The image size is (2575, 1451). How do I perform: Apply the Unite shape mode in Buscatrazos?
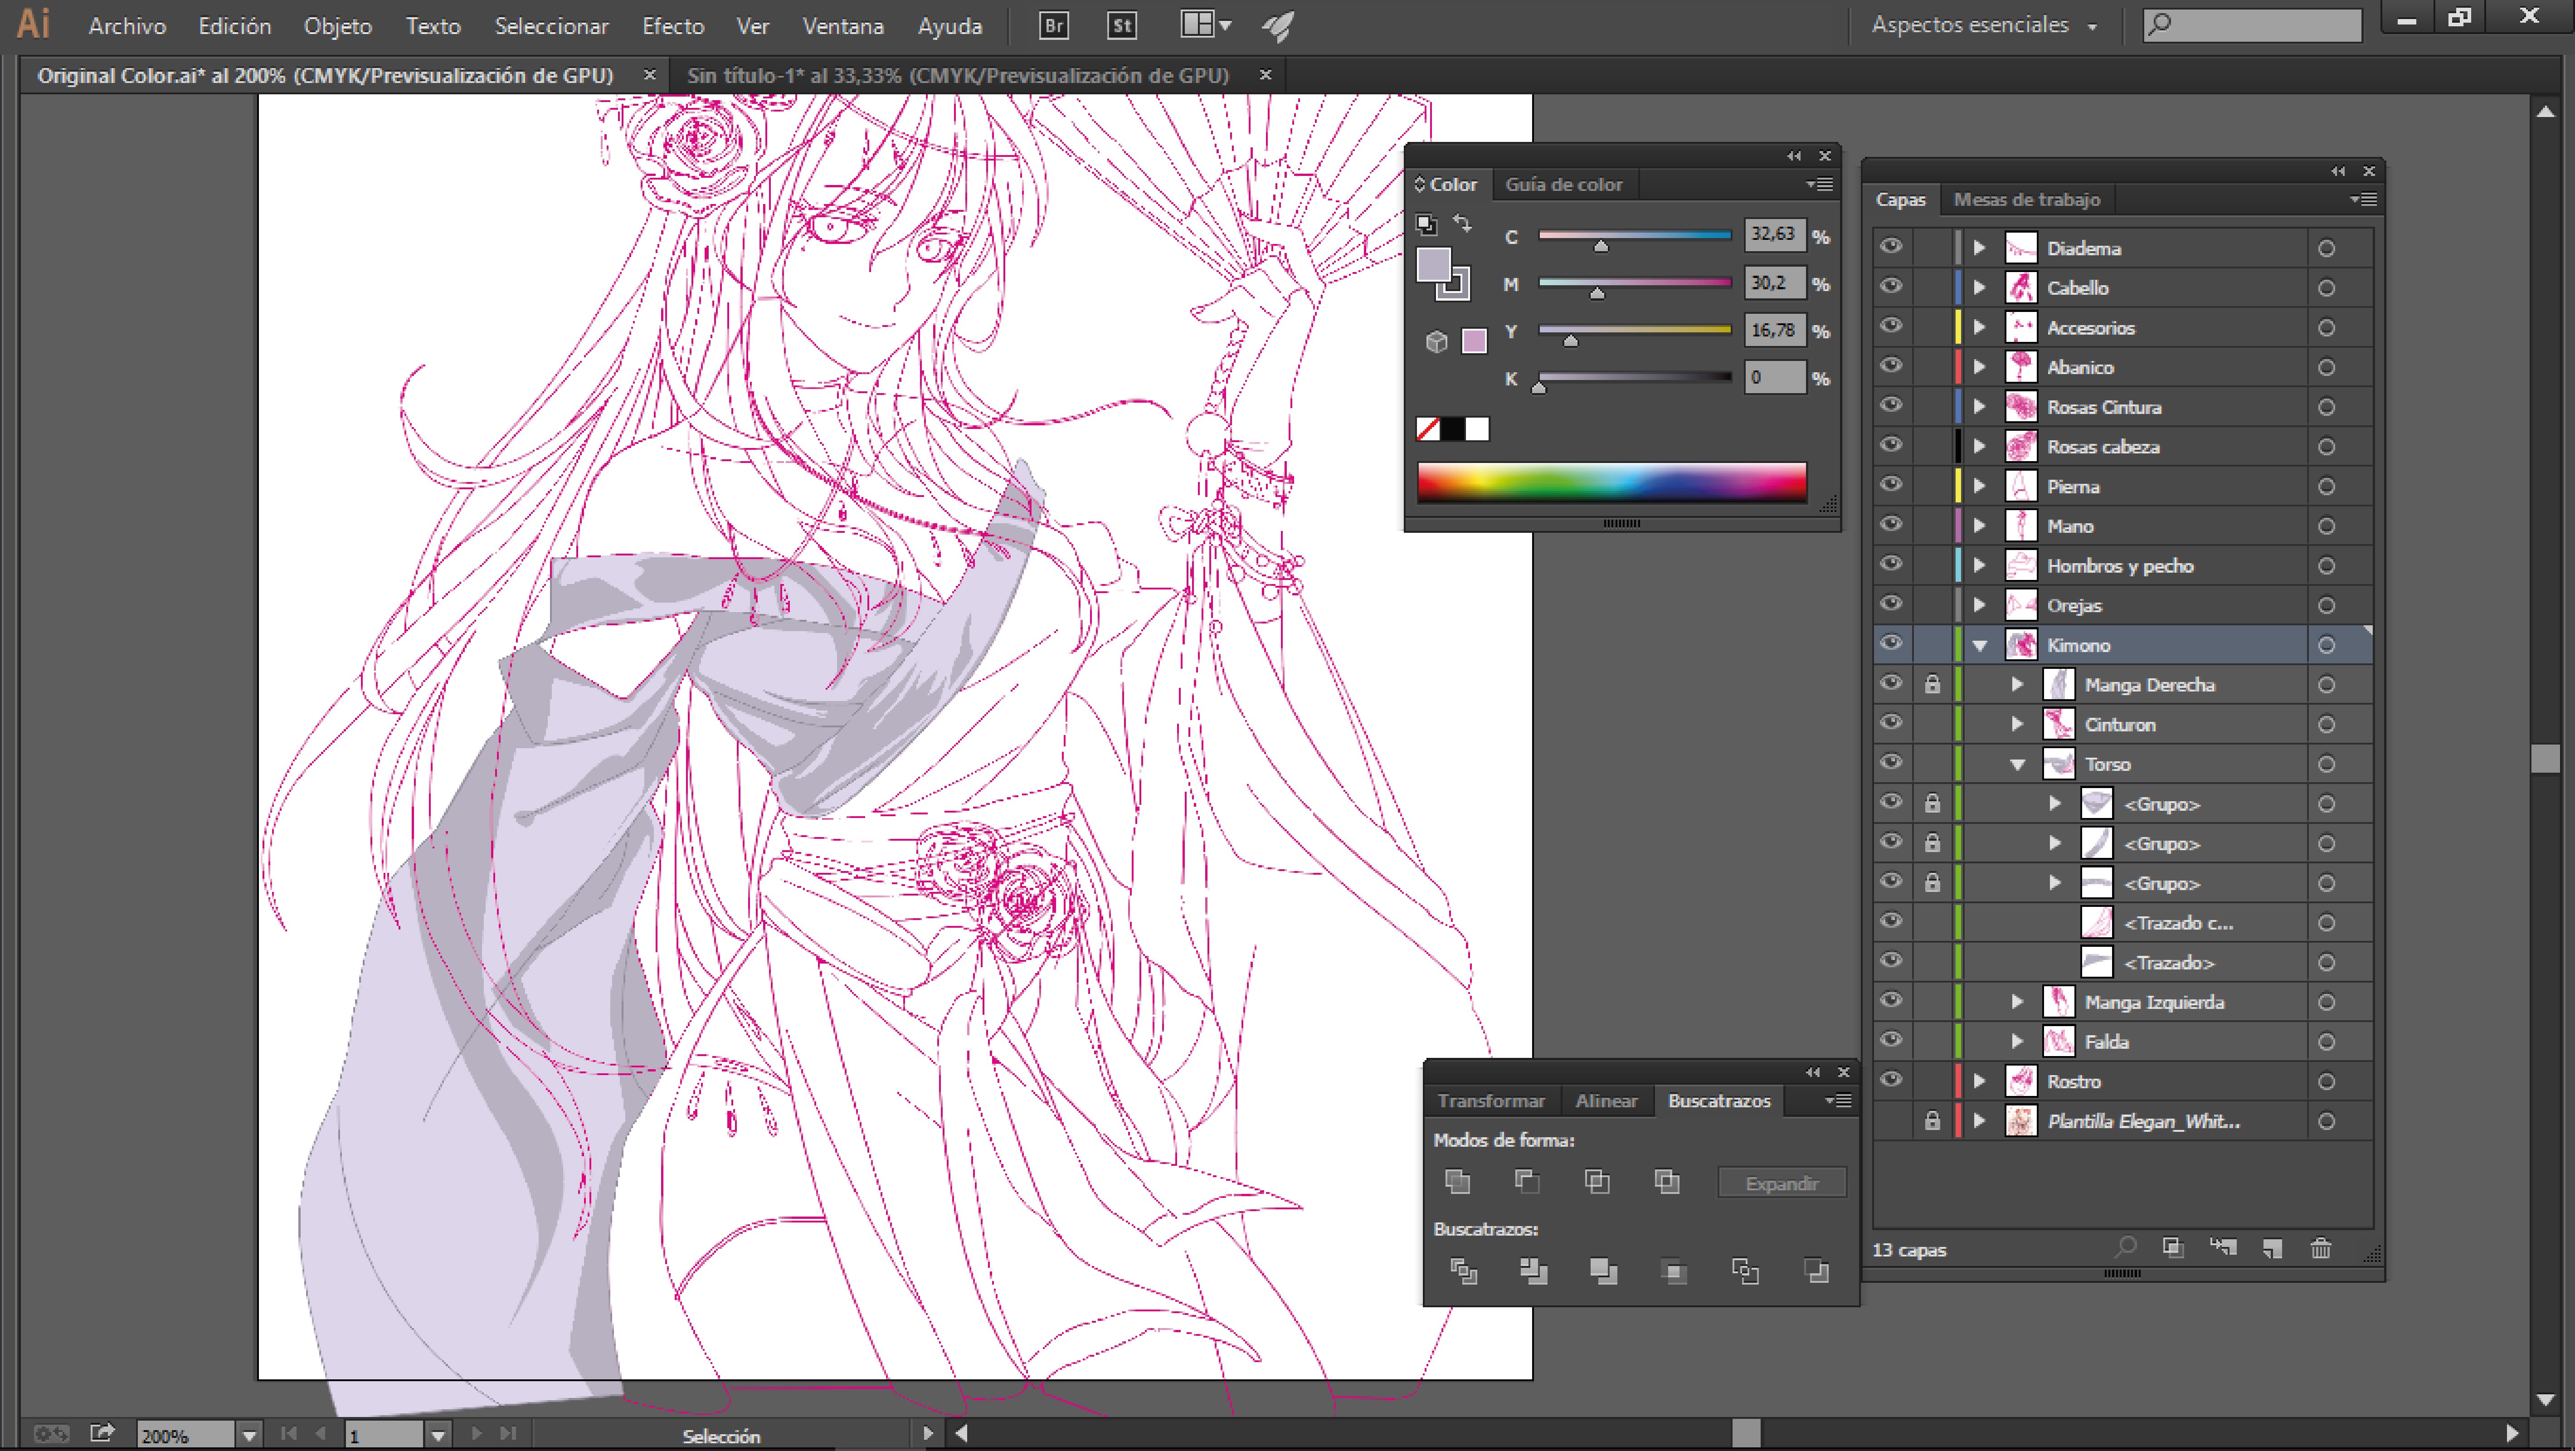(x=1457, y=1182)
